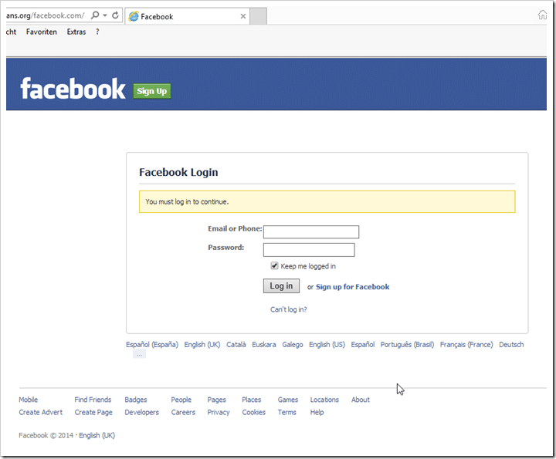Open the Favoriten menu

42,32
